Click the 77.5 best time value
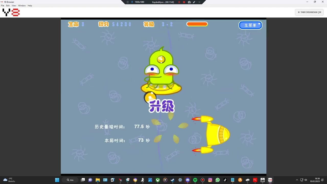The image size is (327, 184). 139,126
